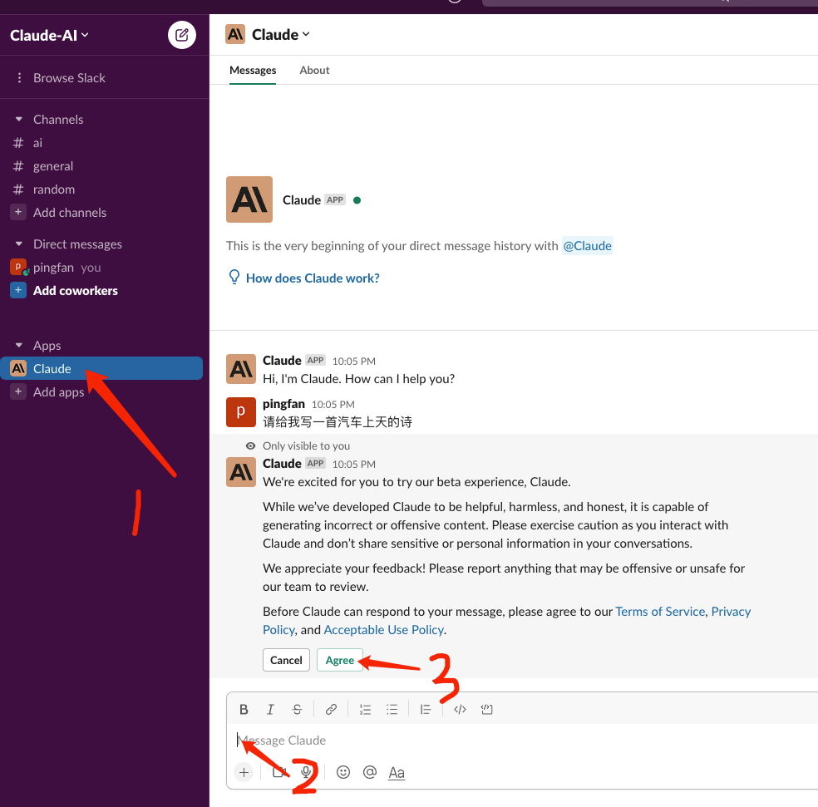Open How does Claude work link
This screenshot has height=807, width=818.
(x=313, y=278)
